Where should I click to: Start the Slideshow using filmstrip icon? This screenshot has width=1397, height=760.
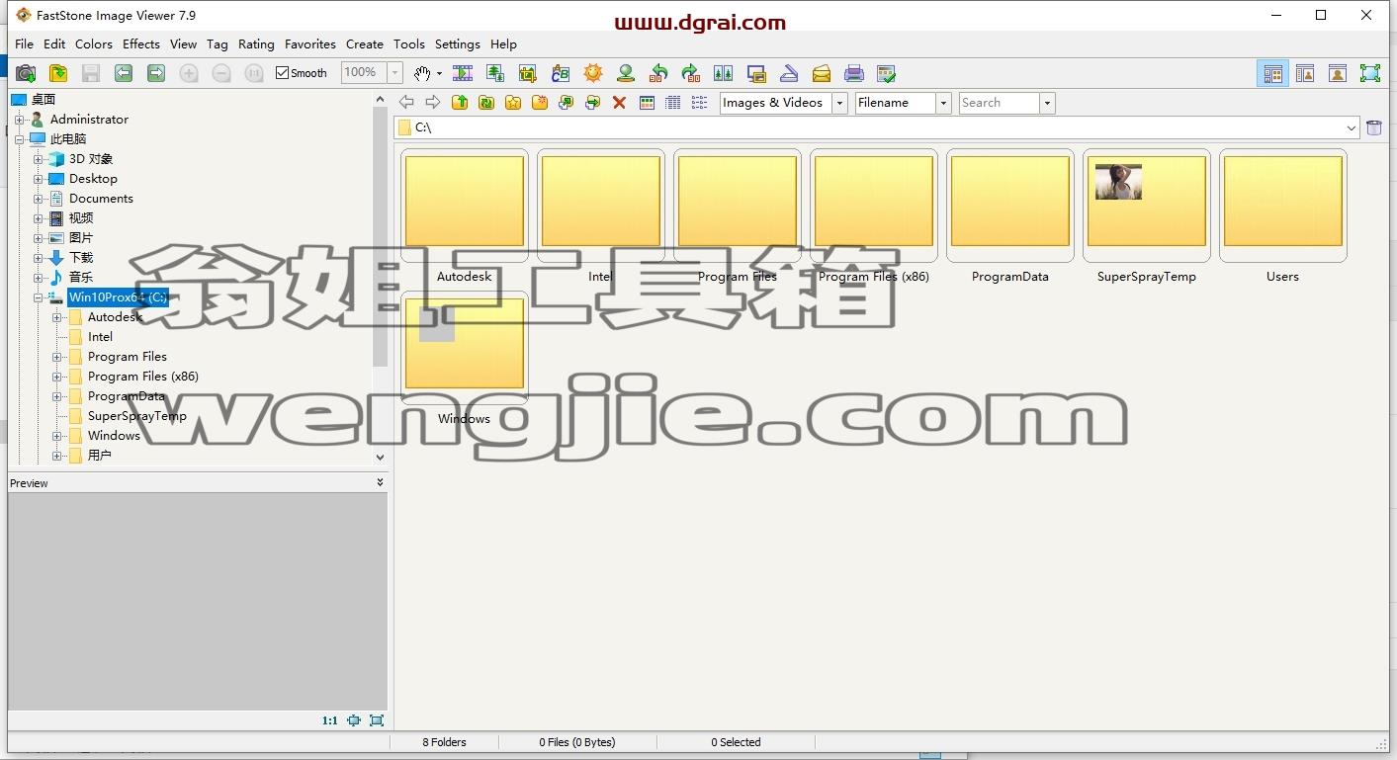462,73
